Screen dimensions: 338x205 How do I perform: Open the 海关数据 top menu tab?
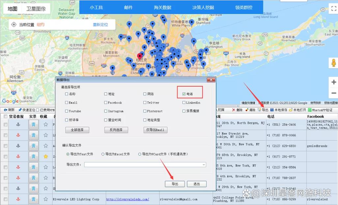click(162, 7)
